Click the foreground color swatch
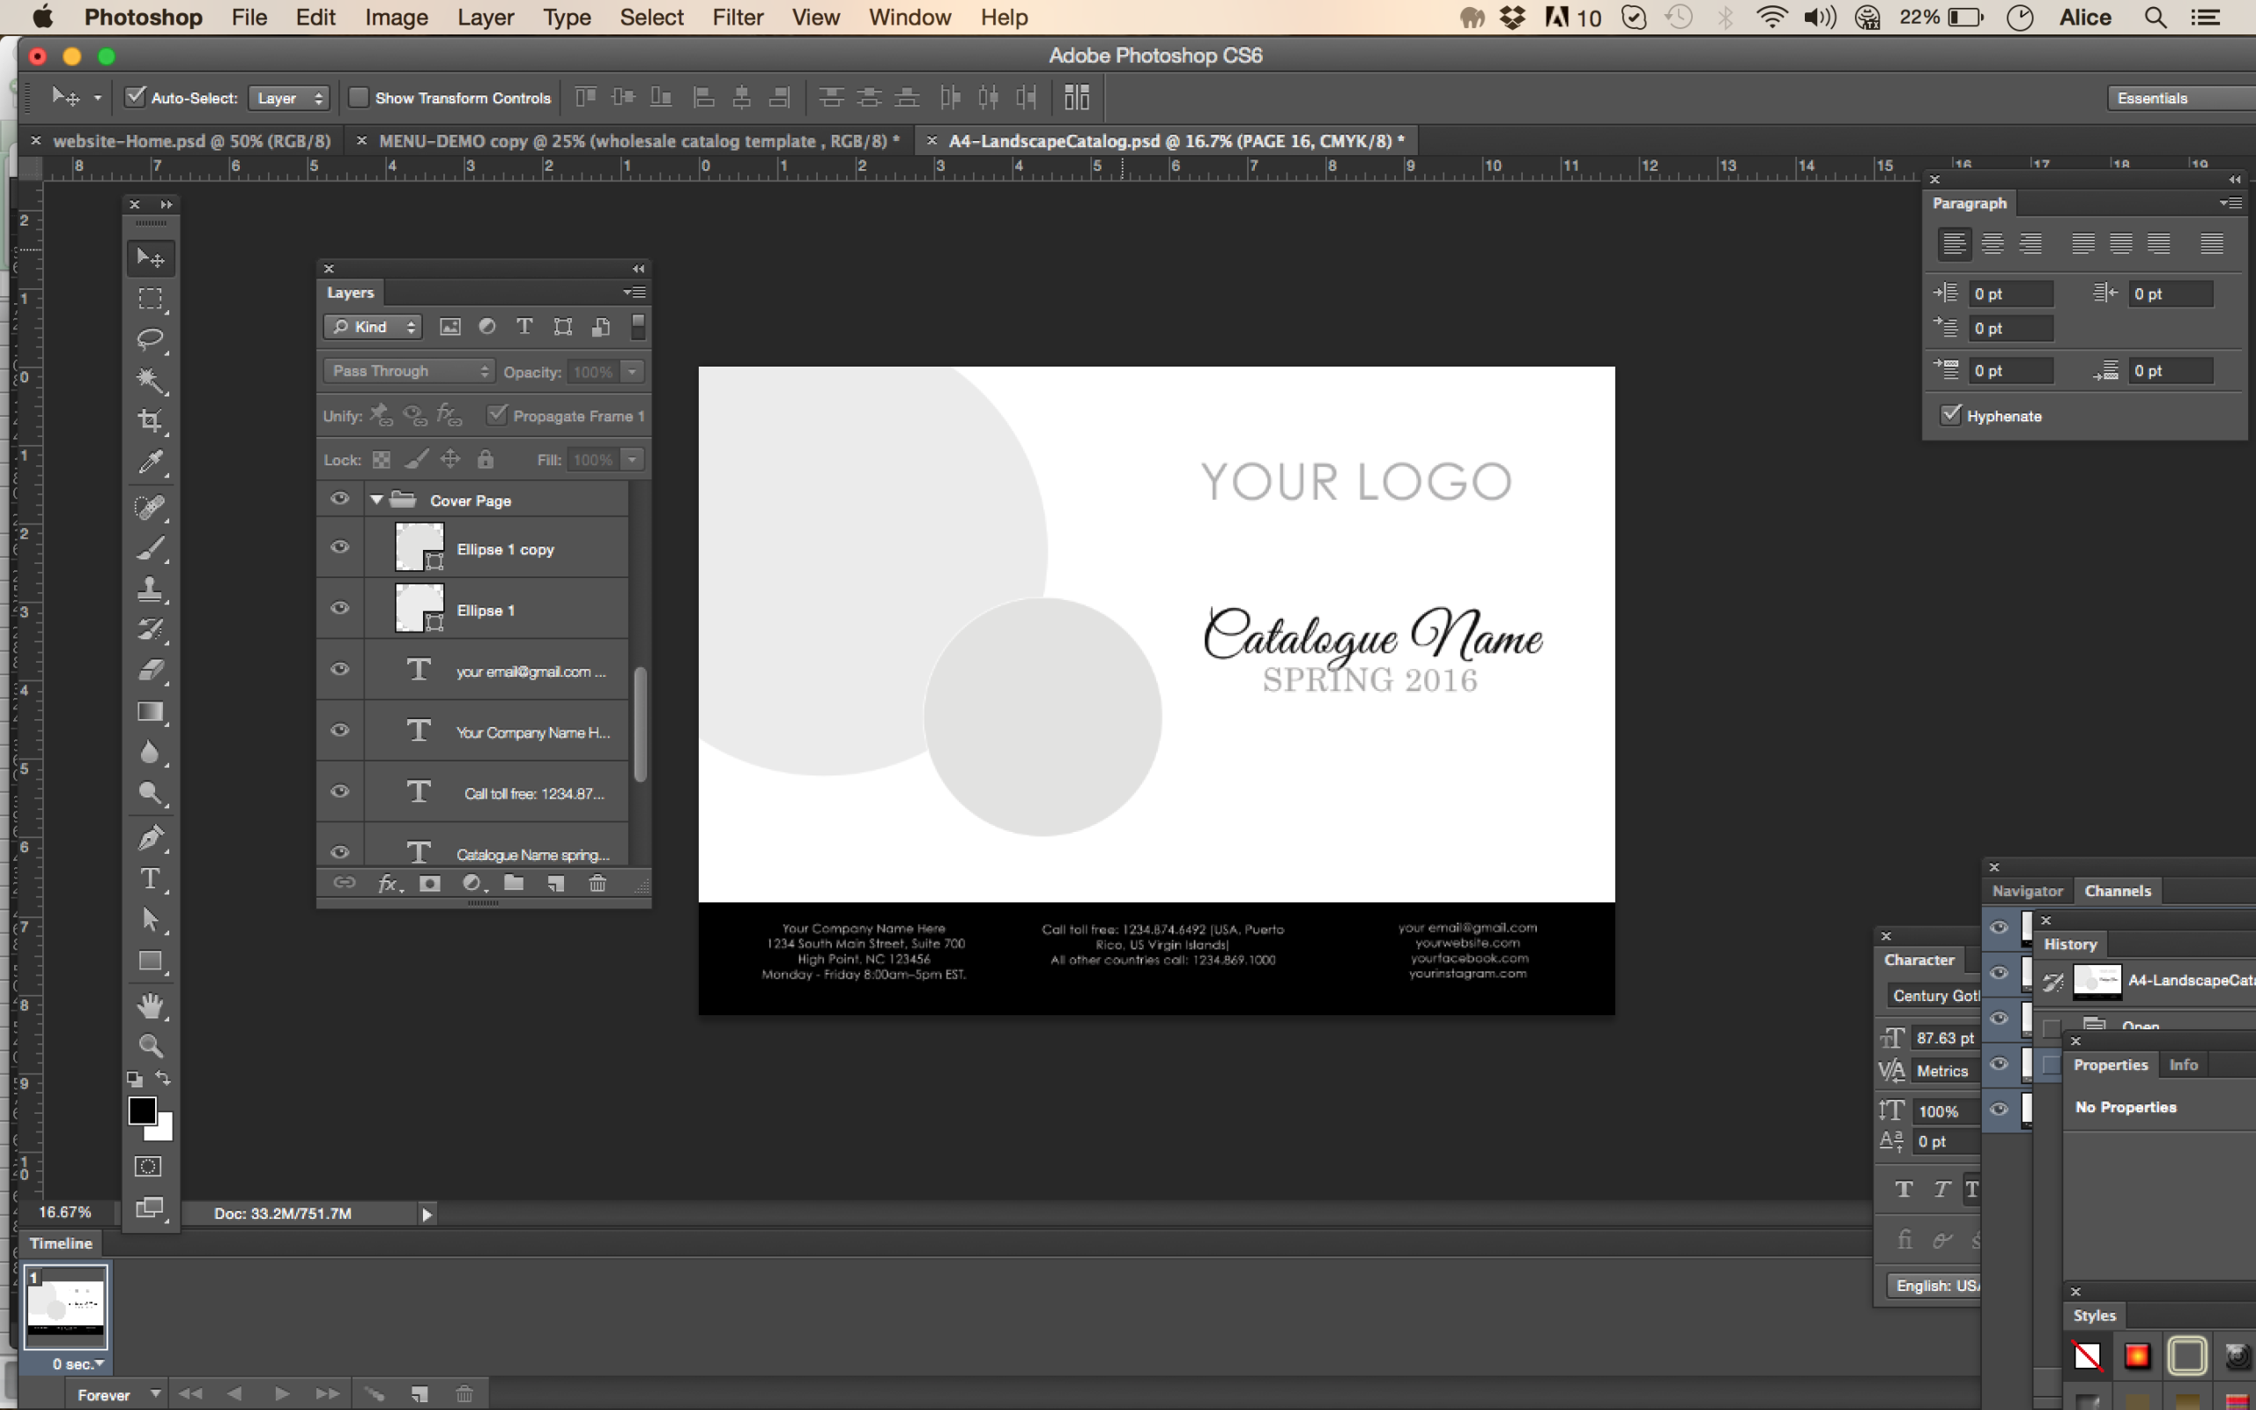Image resolution: width=2256 pixels, height=1410 pixels. 142,1110
